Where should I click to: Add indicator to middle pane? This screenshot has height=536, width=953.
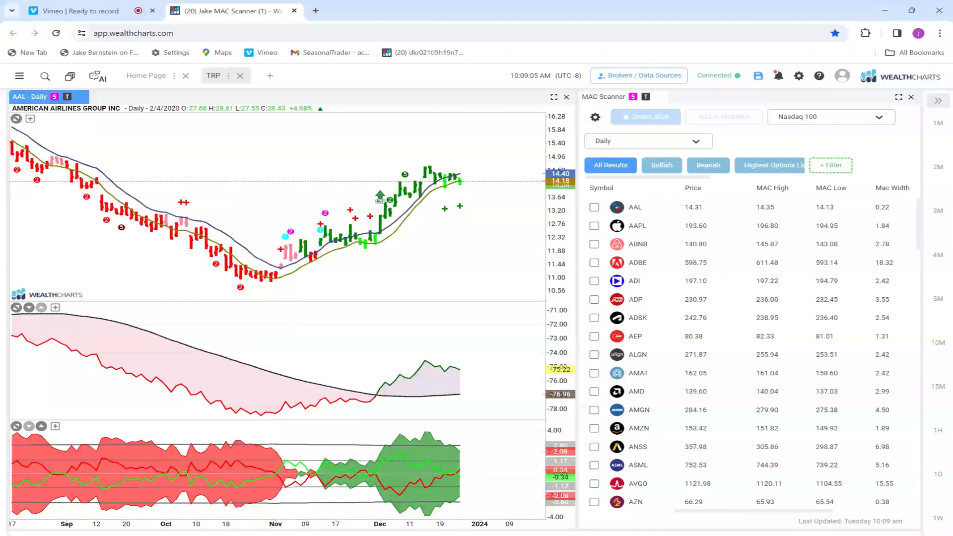click(55, 308)
